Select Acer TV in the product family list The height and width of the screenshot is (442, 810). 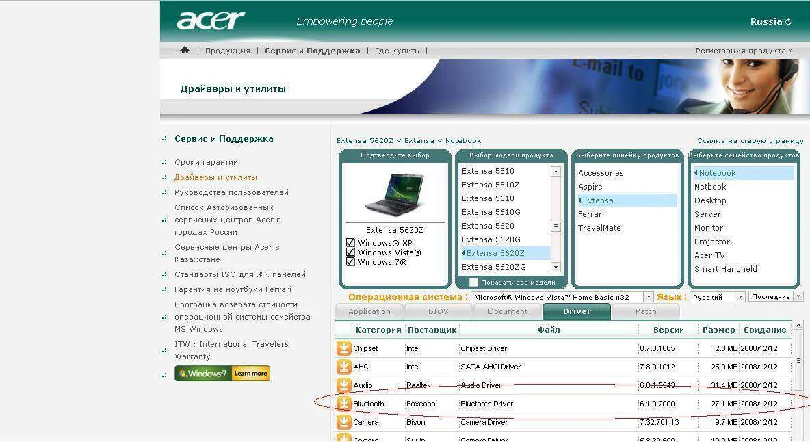709,255
